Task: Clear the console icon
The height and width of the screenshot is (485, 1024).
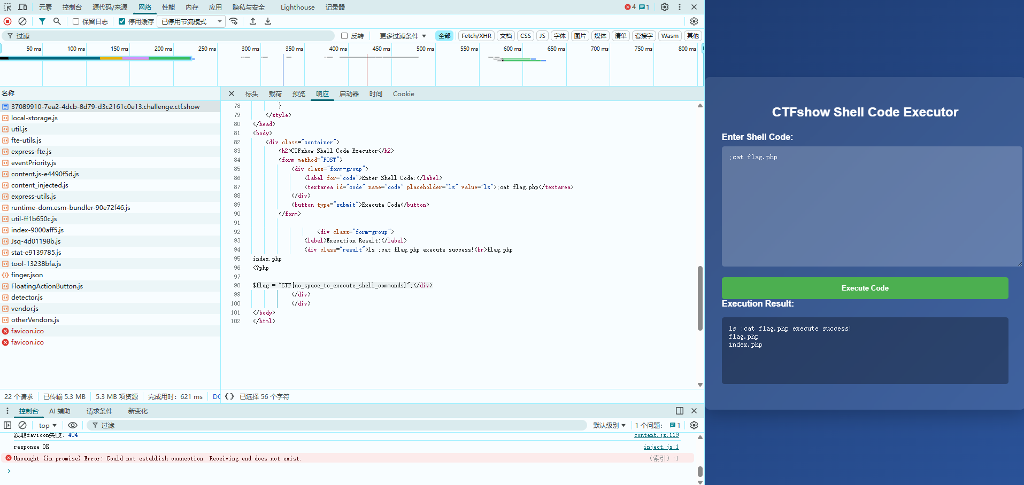Action: click(22, 425)
